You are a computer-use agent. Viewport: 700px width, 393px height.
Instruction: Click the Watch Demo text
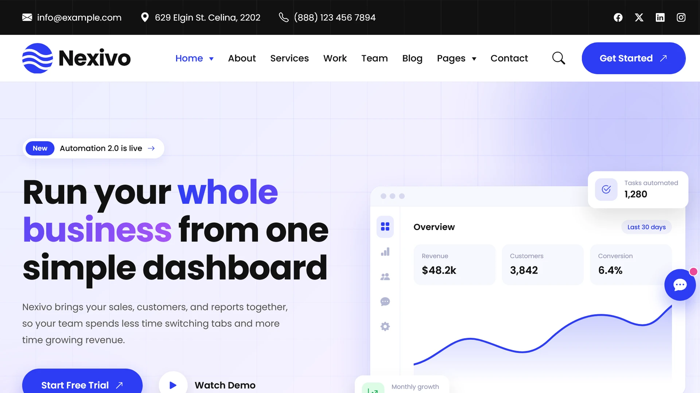point(225,385)
